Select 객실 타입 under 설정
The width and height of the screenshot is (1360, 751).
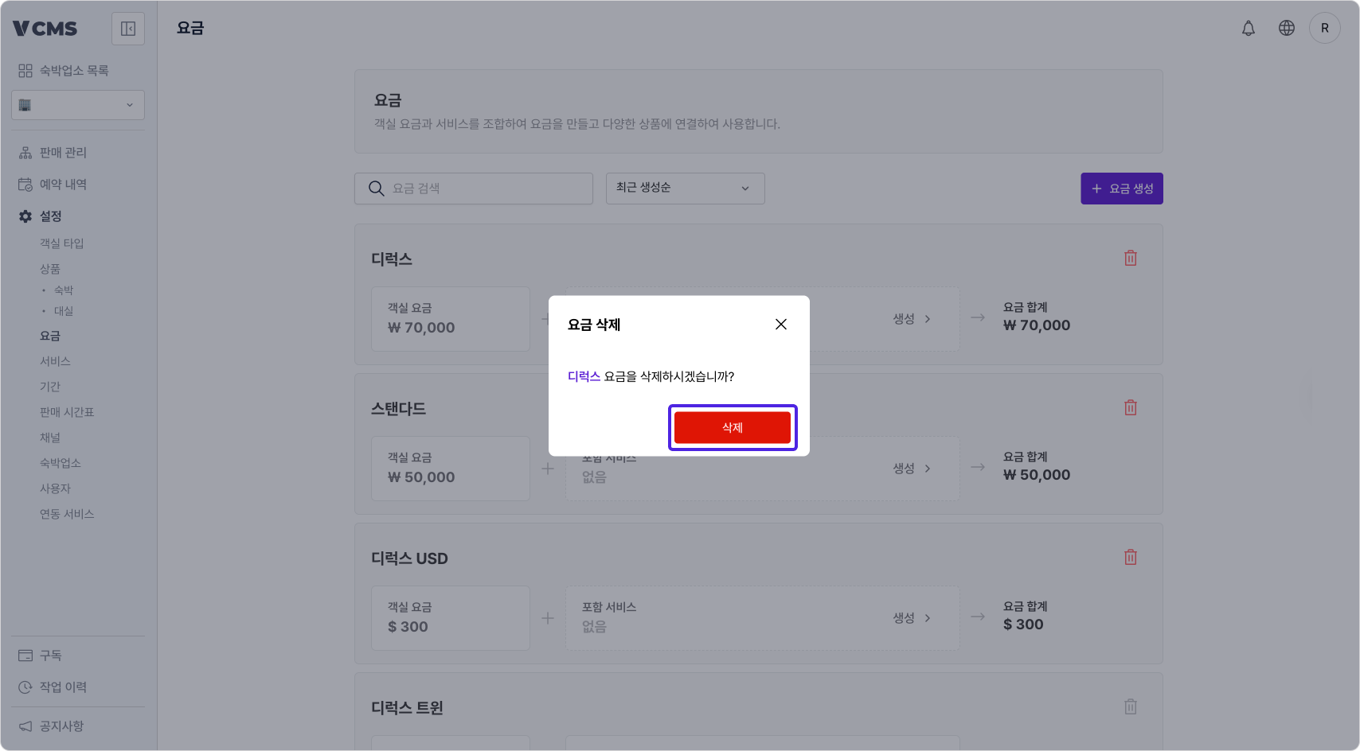[x=61, y=243]
